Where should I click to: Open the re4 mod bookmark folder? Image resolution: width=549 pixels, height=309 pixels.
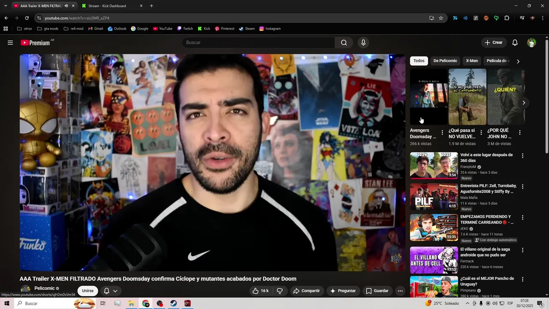click(73, 29)
